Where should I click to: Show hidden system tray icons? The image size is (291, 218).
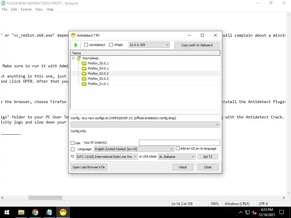[x=240, y=212]
